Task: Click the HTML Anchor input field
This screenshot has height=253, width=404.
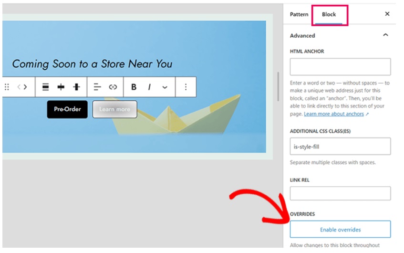Action: tap(340, 67)
